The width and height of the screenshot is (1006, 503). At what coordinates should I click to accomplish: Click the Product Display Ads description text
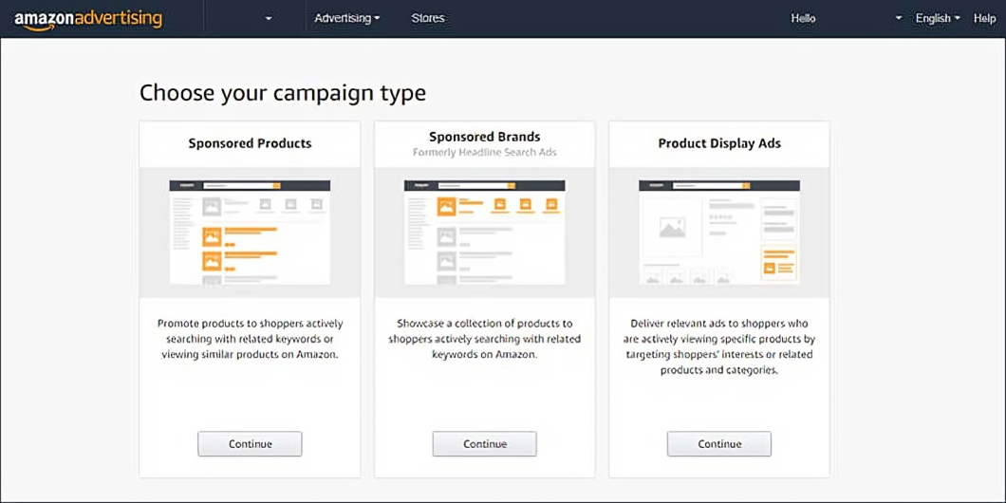coord(718,346)
